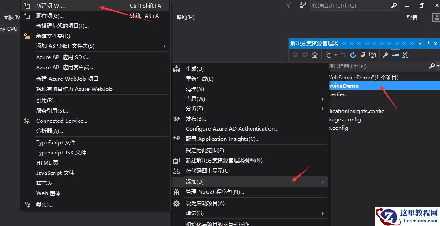Click the 新建项(W) new item icon
The image size is (440, 226).
click(27, 5)
